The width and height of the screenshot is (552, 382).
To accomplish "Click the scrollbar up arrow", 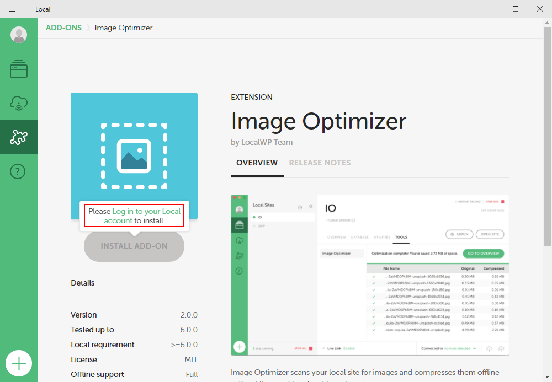I will (x=547, y=23).
